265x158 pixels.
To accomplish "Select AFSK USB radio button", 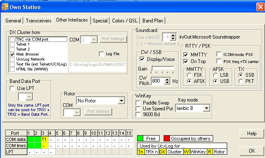I will (x=215, y=81).
